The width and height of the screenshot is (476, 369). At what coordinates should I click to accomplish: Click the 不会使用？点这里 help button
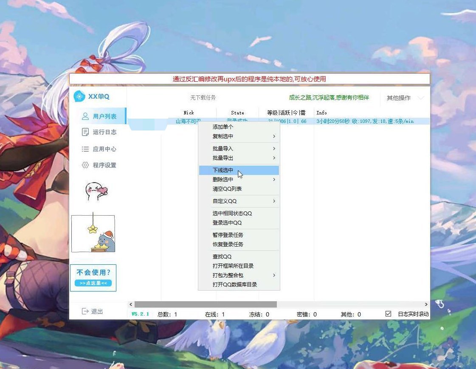93,278
